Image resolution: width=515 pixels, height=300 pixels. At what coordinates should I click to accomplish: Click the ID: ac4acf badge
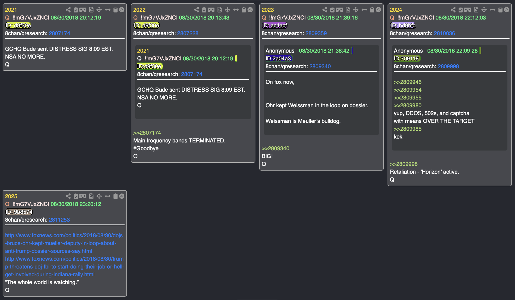coord(274,26)
